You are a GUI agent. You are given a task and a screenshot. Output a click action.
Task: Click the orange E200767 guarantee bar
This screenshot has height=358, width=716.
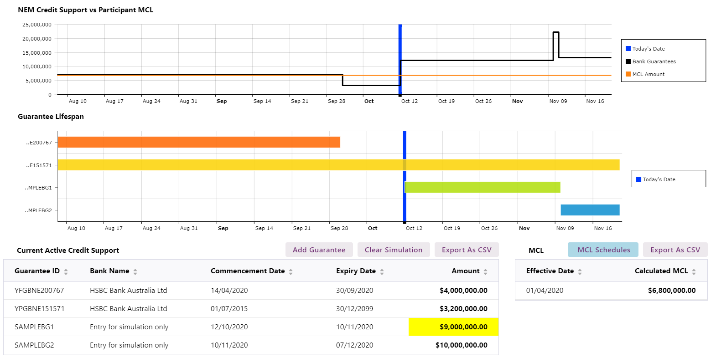(199, 142)
